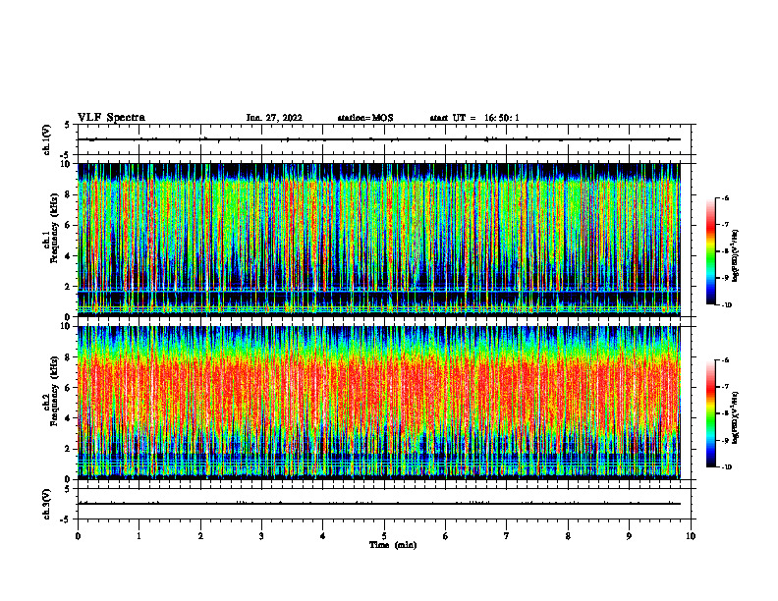The height and width of the screenshot is (601, 778).
Task: Click the ch.3 voltage waveform trace
Action: point(379,504)
